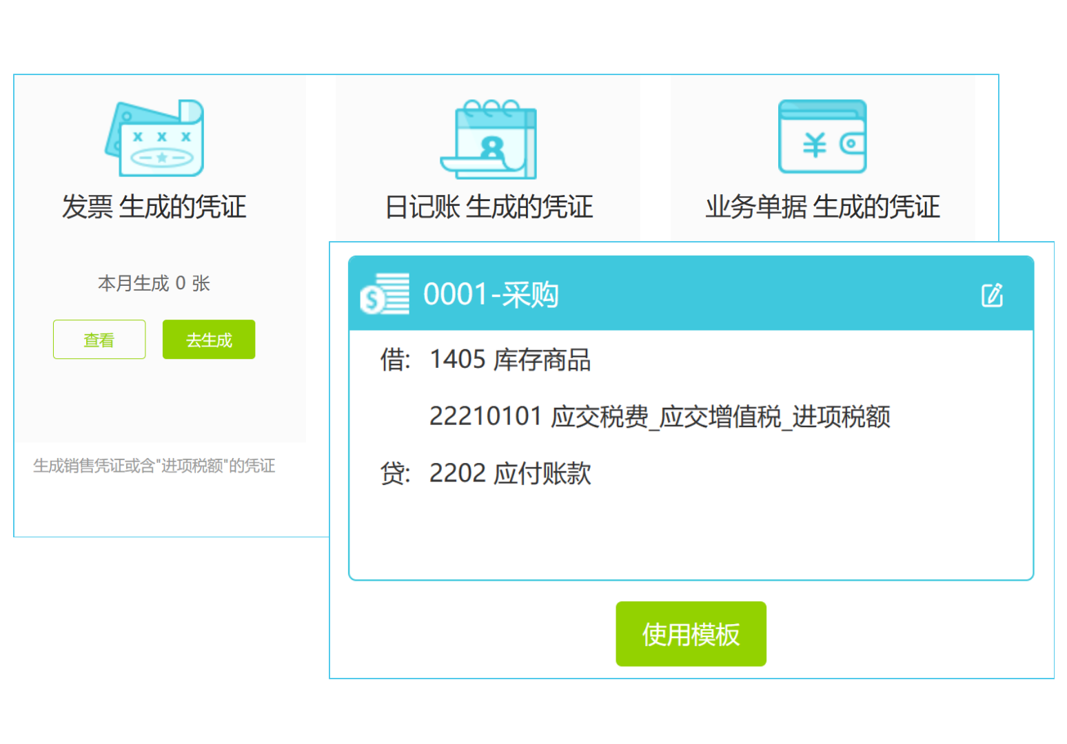The width and height of the screenshot is (1067, 744).
Task: Open the 业务单据 生成的凭证 section
Action: 822,205
